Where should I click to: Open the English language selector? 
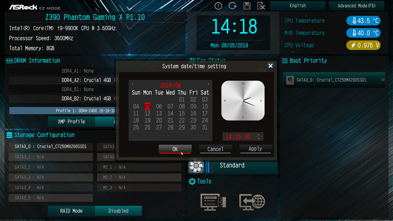(x=298, y=5)
